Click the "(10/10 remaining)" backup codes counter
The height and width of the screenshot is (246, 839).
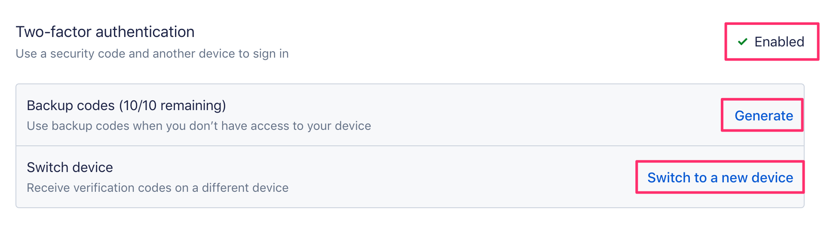coord(172,105)
